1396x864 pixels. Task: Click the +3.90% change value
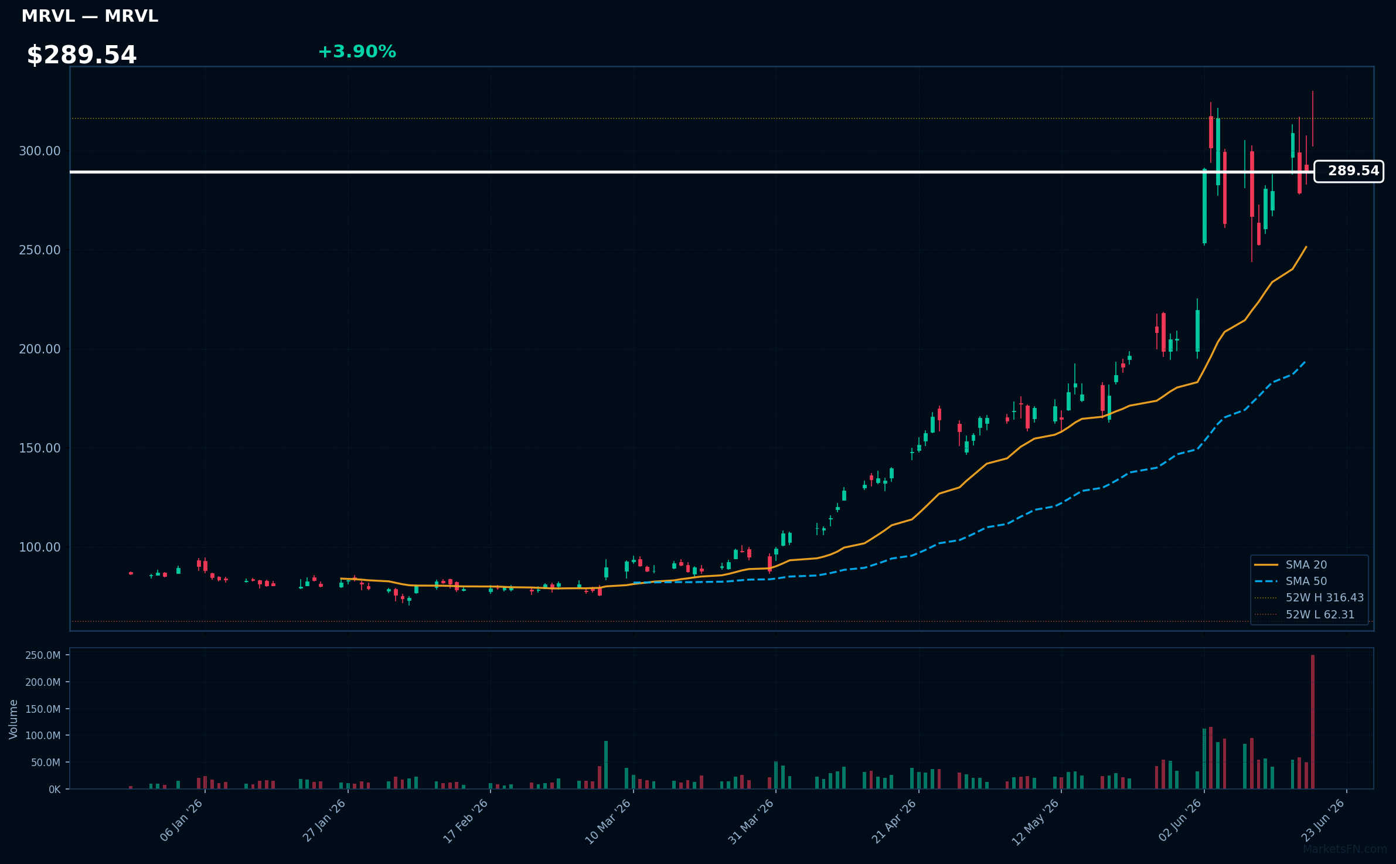point(357,52)
